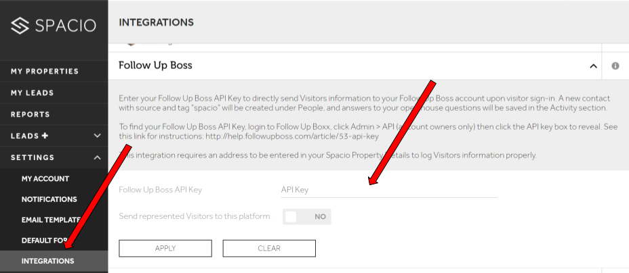Click the Spacio logo icon
Screen dimensions: 629x273
20,26
